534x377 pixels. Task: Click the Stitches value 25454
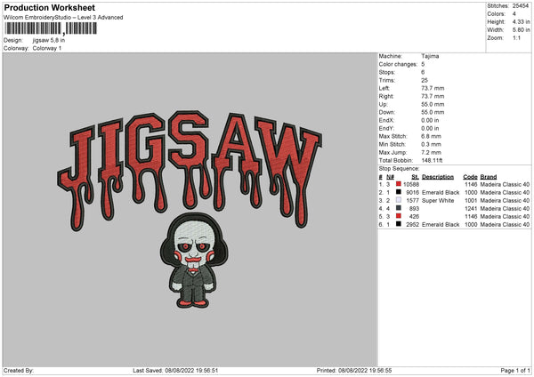(x=521, y=6)
